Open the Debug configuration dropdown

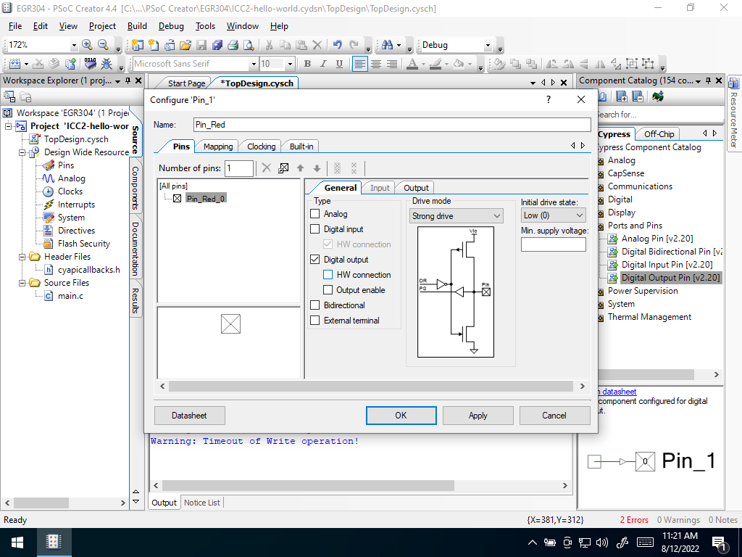(488, 46)
